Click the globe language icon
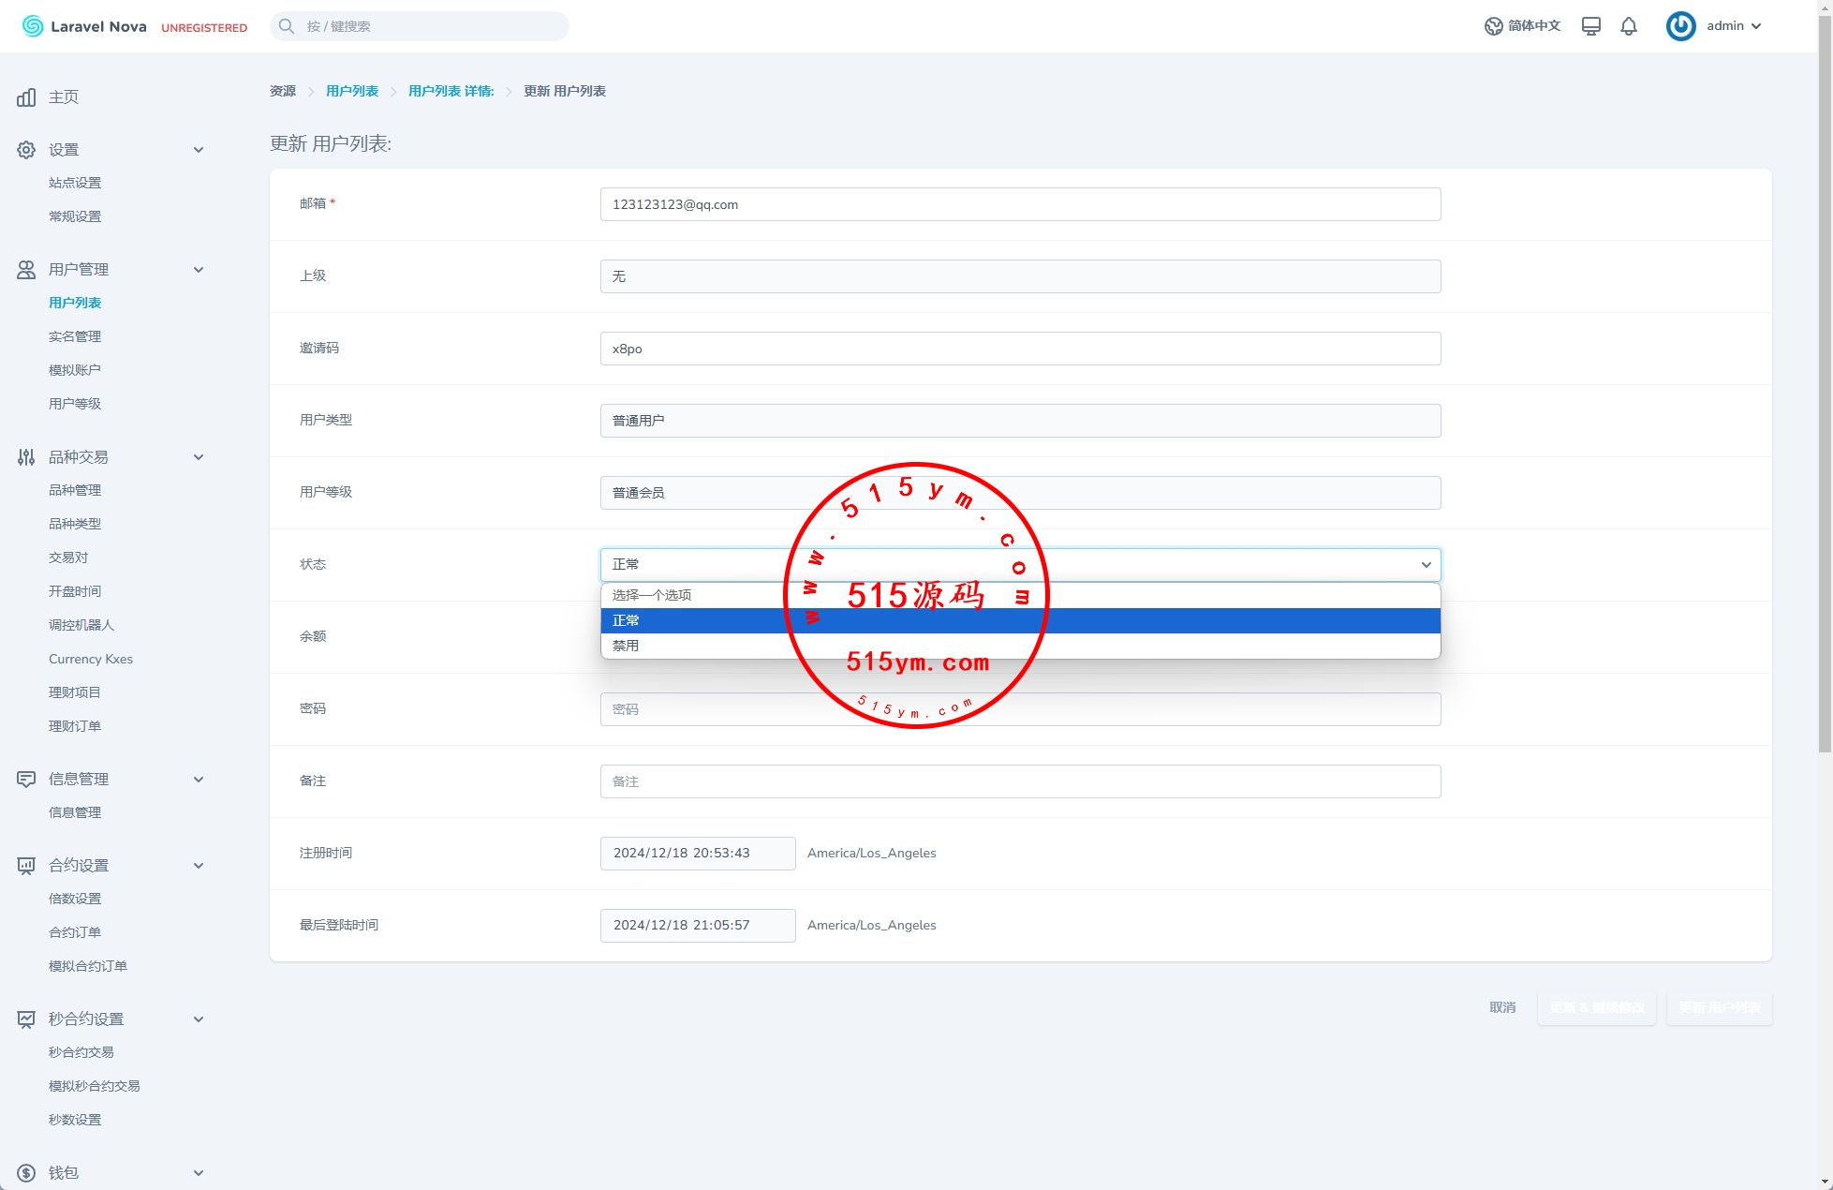 click(1493, 26)
